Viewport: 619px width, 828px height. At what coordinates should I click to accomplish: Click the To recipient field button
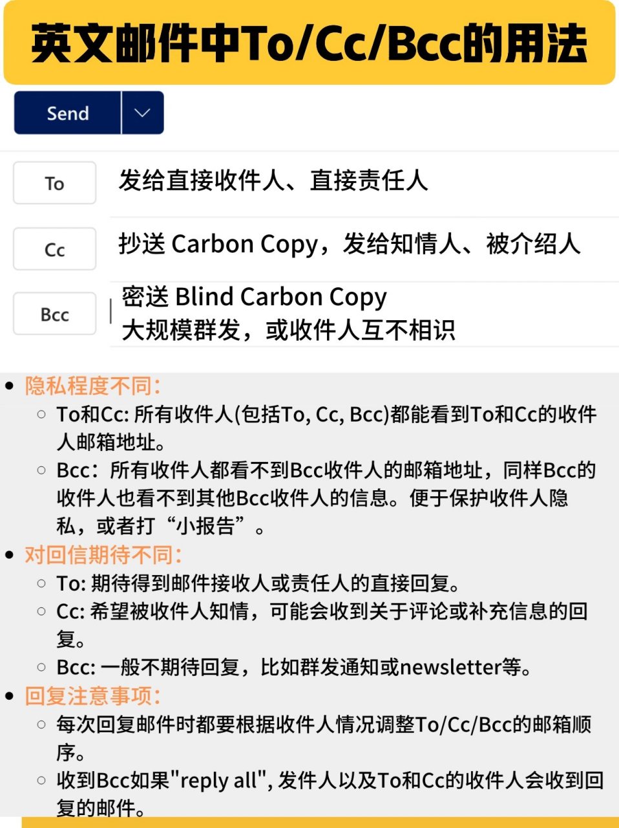point(54,183)
